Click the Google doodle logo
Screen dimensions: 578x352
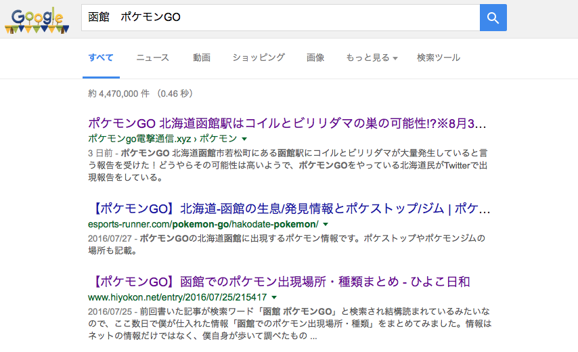pyautogui.click(x=37, y=20)
